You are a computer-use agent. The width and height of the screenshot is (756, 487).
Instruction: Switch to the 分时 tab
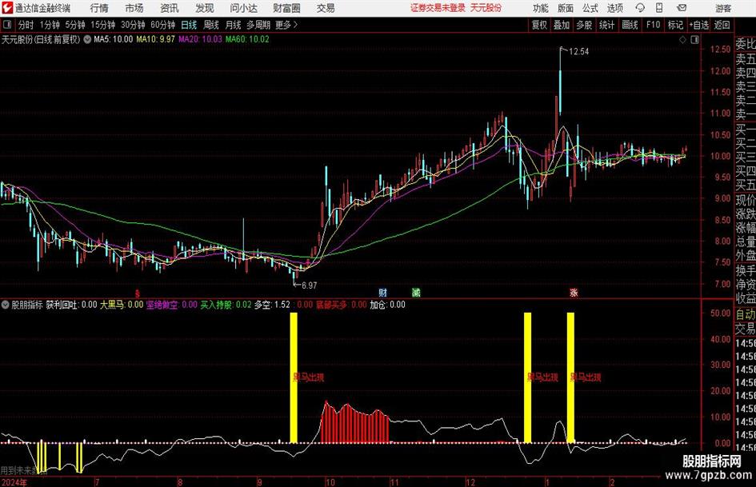tap(26, 25)
